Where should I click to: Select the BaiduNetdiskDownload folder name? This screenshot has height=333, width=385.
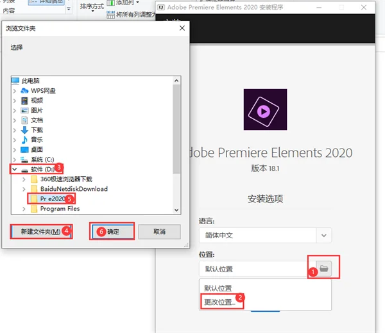[74, 189]
